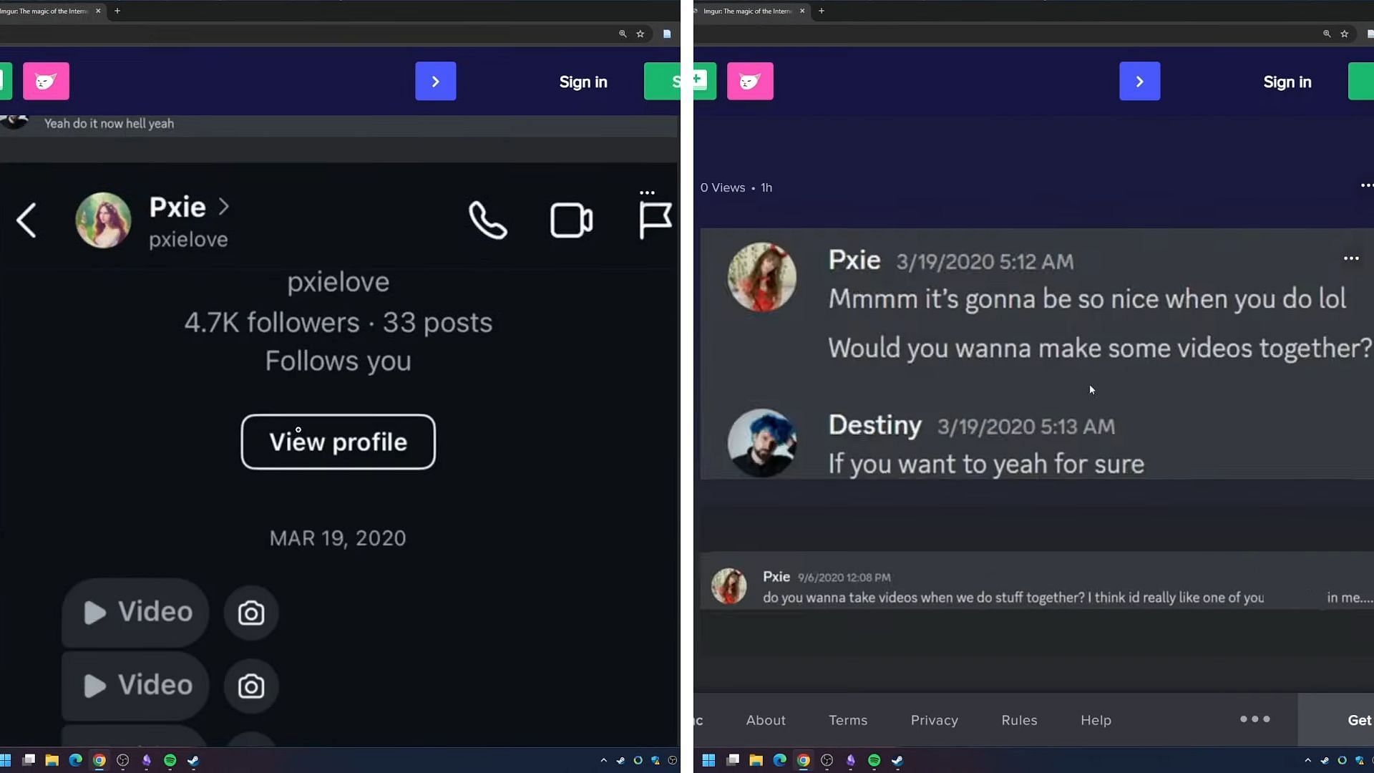View Pxie's profile page
Viewport: 1374px width, 773px height.
point(338,442)
